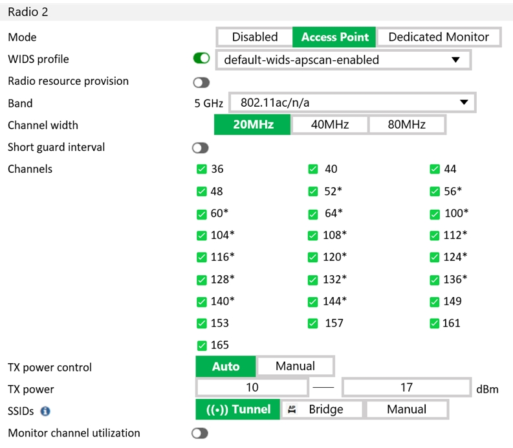Select the Bridge SSID mode

(x=323, y=409)
